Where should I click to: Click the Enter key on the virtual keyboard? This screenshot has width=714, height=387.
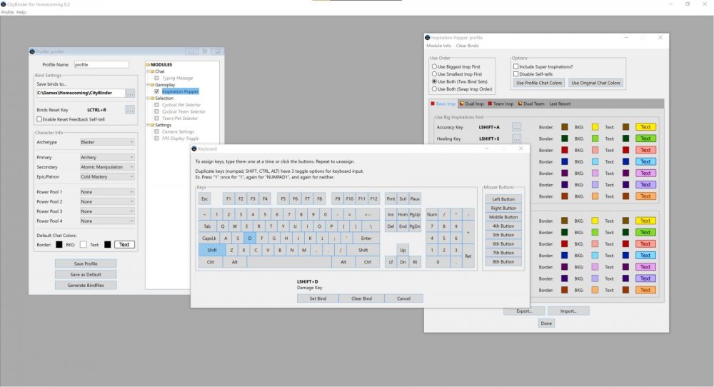pos(366,238)
